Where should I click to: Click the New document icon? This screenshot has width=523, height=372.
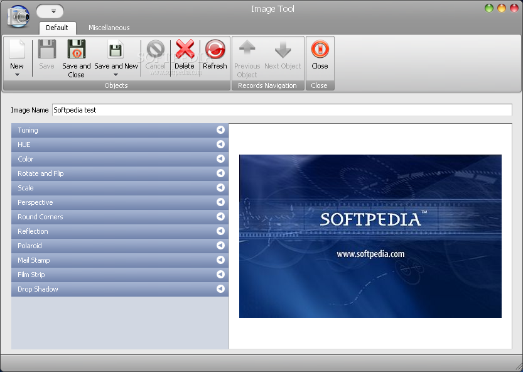tap(17, 49)
